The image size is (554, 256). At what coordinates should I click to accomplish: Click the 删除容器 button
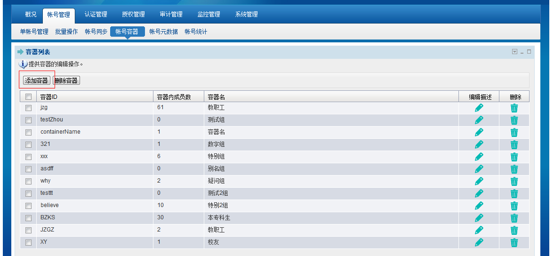tap(66, 80)
